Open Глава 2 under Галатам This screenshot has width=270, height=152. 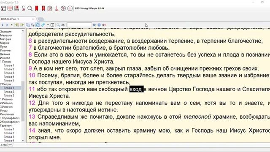point(9,133)
